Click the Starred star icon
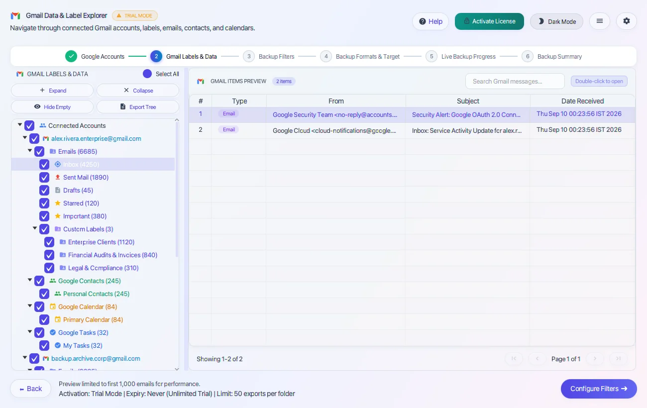 (57, 203)
